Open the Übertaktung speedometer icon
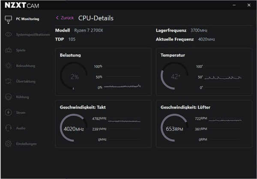This screenshot has height=179, width=257. pyautogui.click(x=9, y=81)
